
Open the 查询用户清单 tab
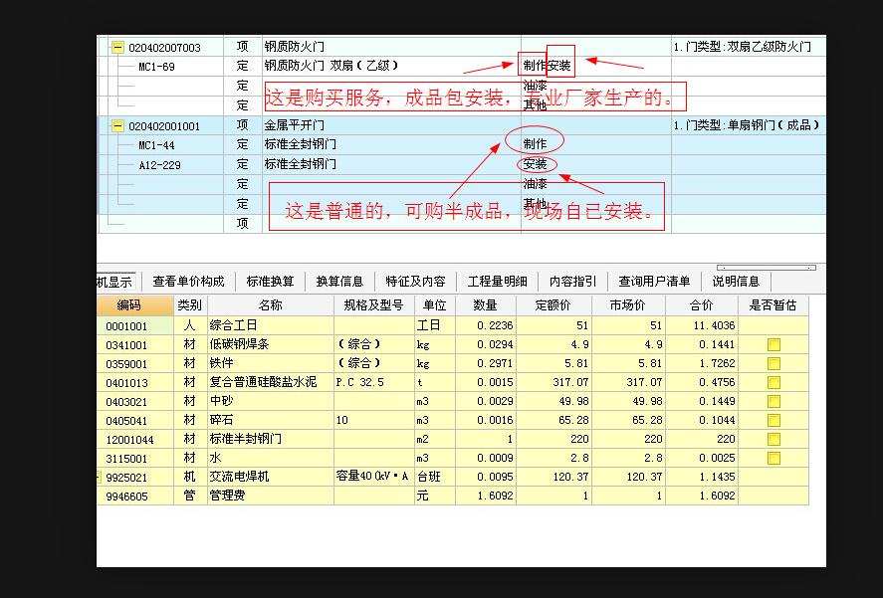click(x=654, y=281)
